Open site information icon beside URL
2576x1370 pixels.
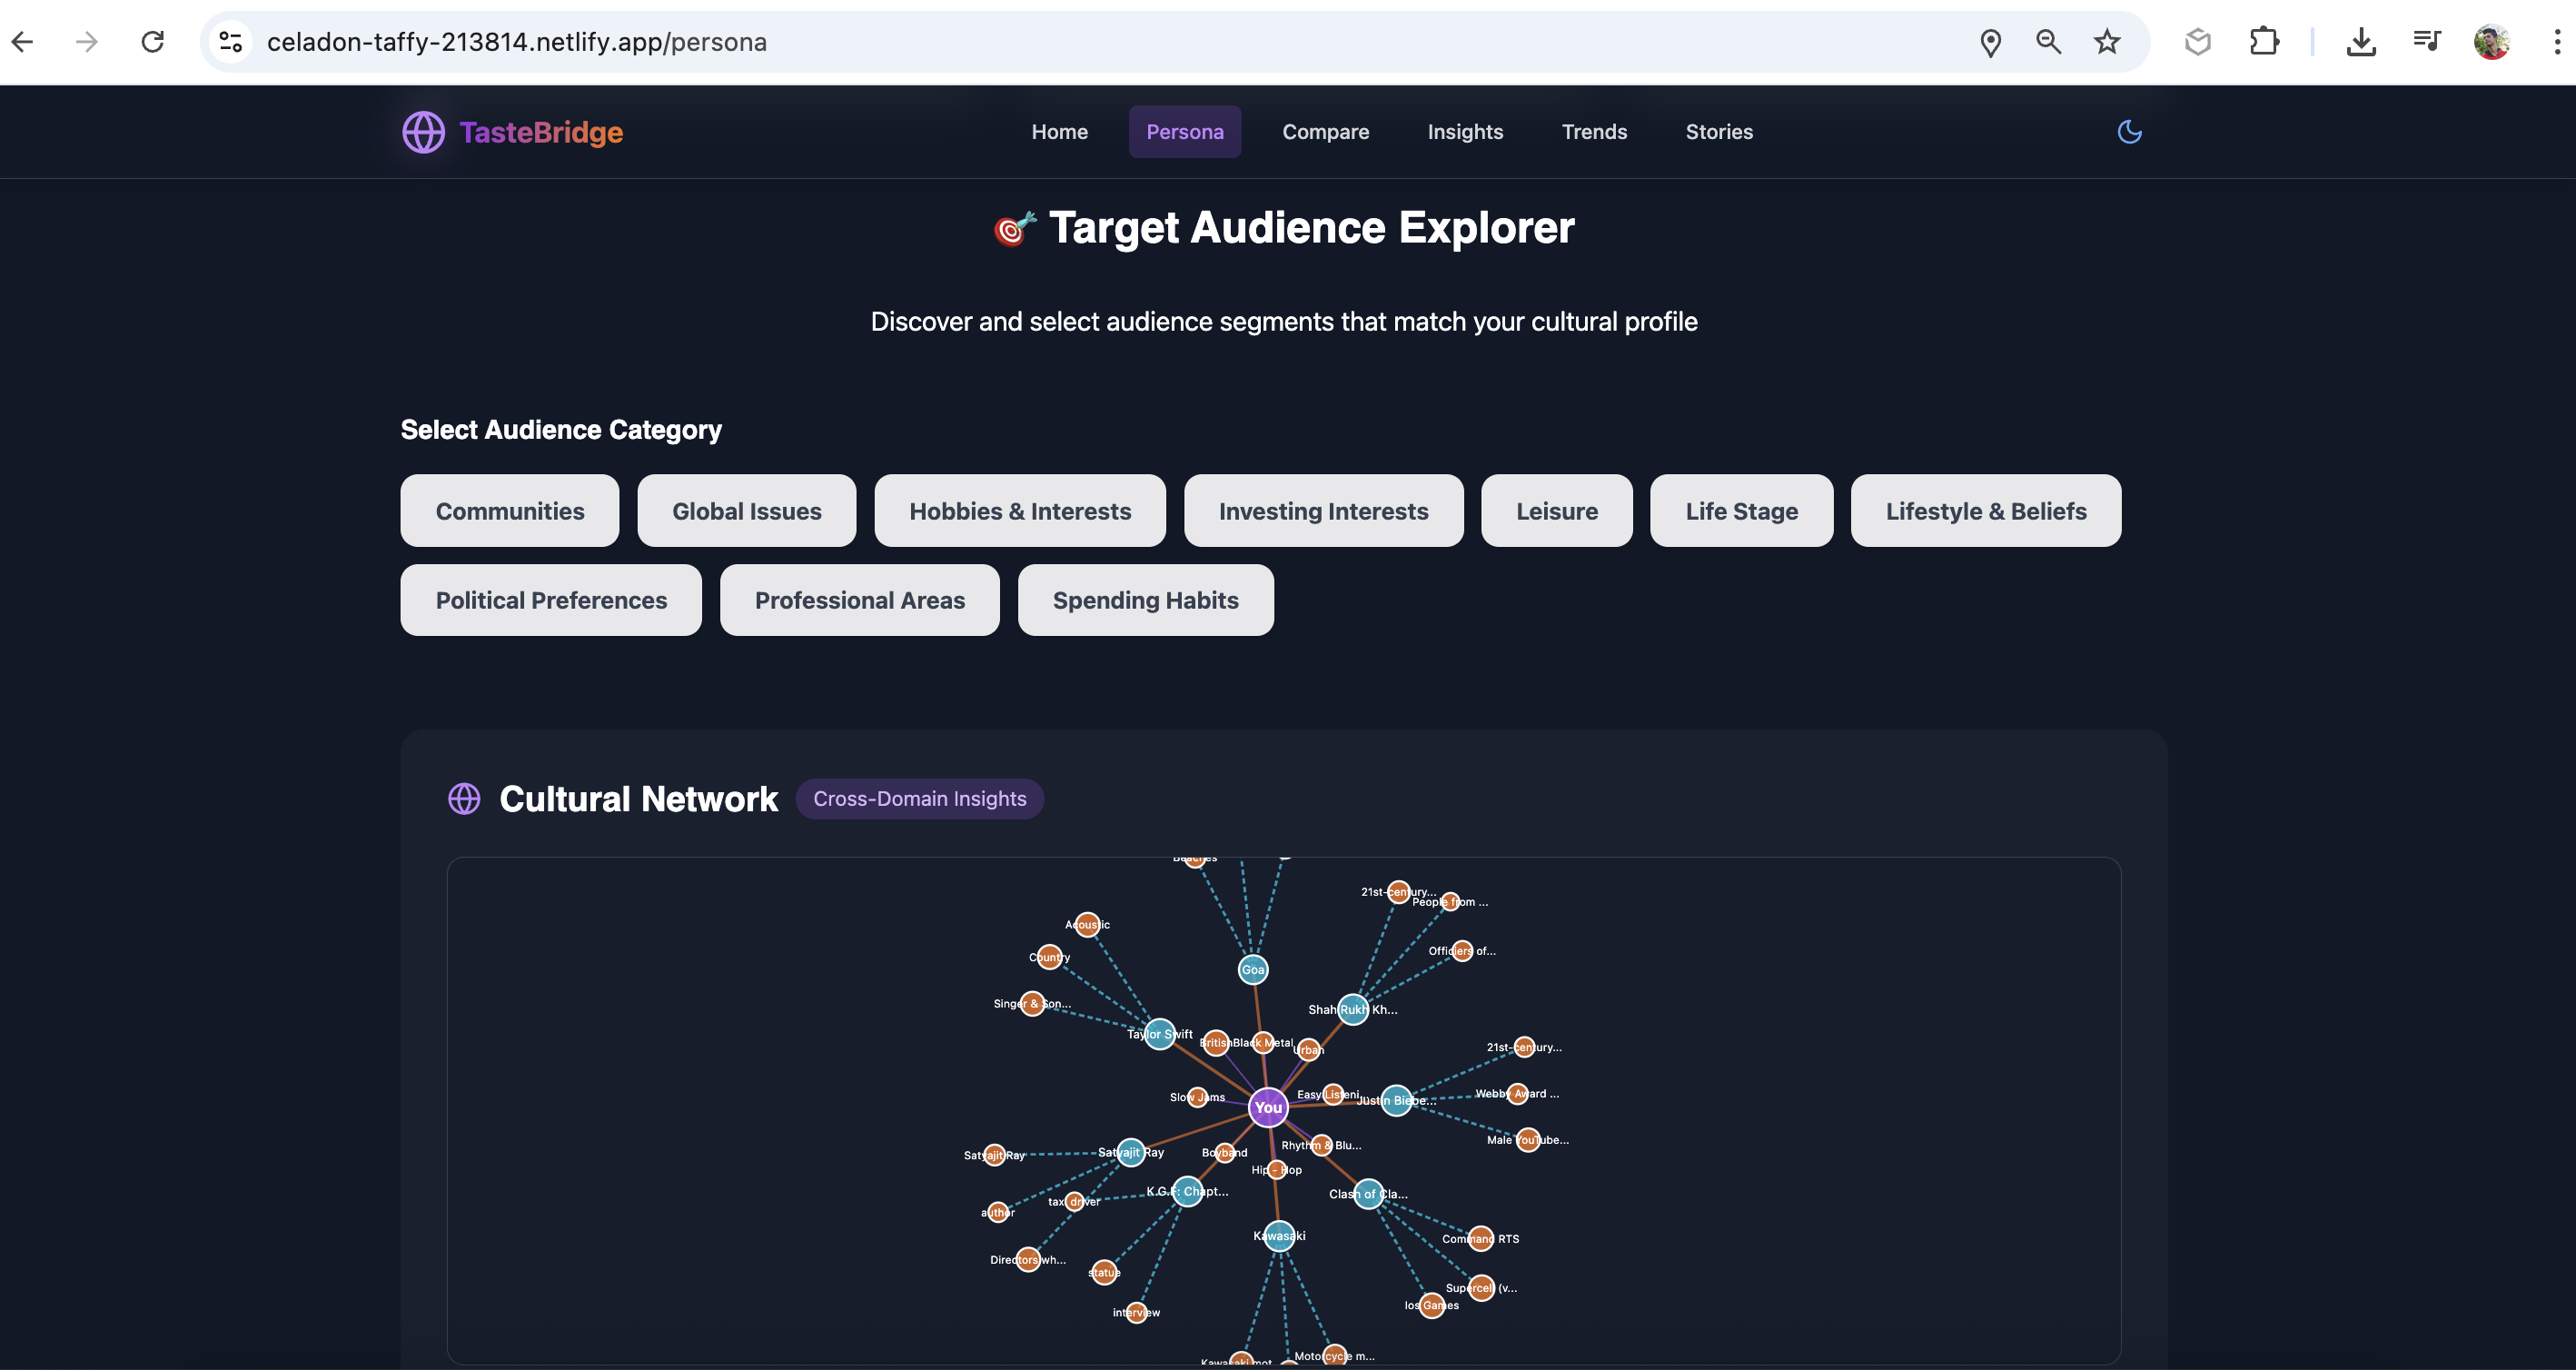pos(231,42)
